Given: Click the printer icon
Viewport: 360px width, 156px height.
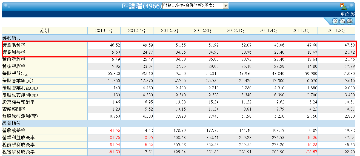Looking at the screenshot, I should 349,21.
